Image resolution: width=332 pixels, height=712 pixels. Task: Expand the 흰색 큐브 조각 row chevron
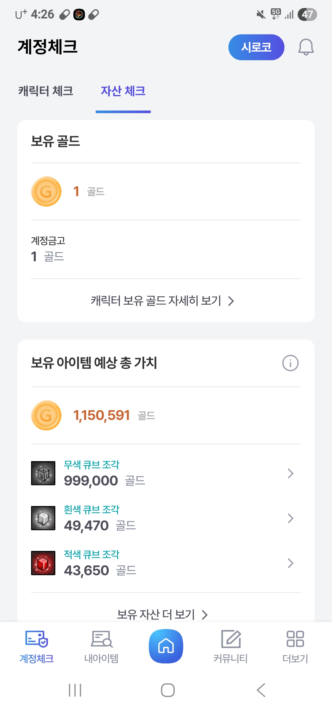click(x=290, y=518)
